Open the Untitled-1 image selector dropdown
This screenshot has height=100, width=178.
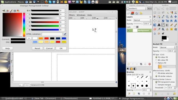click(x=137, y=9)
